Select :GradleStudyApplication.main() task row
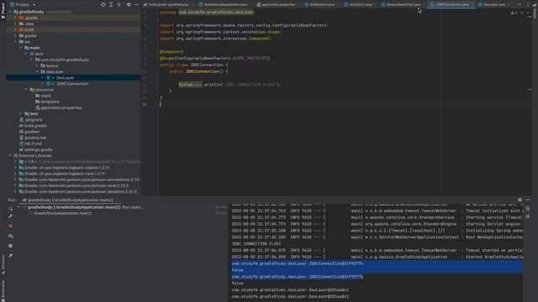Image resolution: width=538 pixels, height=302 pixels. 62,213
